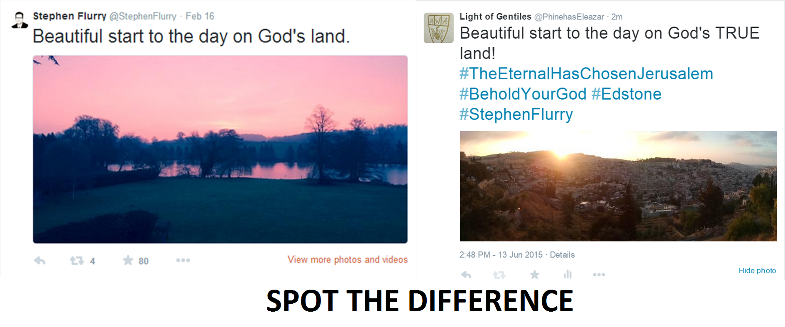Screen dimensions: 785x327
Task: Favorite the Light of Gentiles tweet
Action: [535, 274]
